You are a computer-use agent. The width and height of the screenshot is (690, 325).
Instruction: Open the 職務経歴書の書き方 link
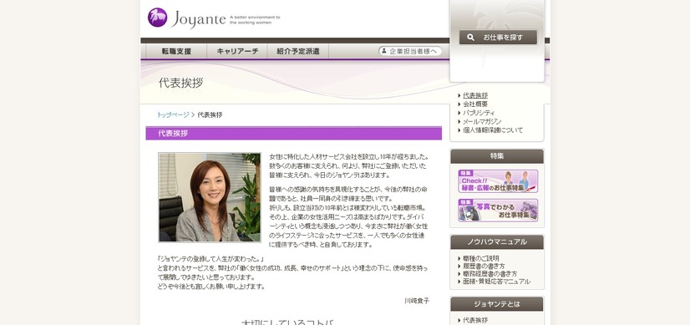[490, 274]
